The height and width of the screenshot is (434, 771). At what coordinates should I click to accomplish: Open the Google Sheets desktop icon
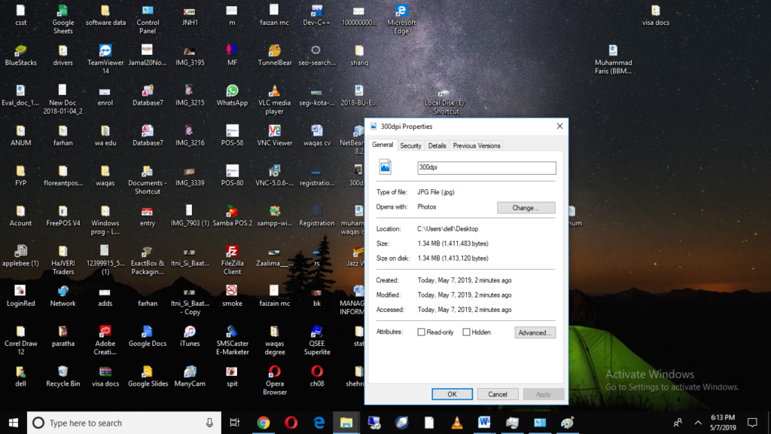pyautogui.click(x=62, y=19)
